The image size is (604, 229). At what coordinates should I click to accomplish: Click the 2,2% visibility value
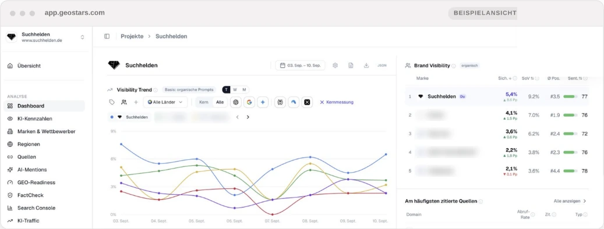(511, 150)
